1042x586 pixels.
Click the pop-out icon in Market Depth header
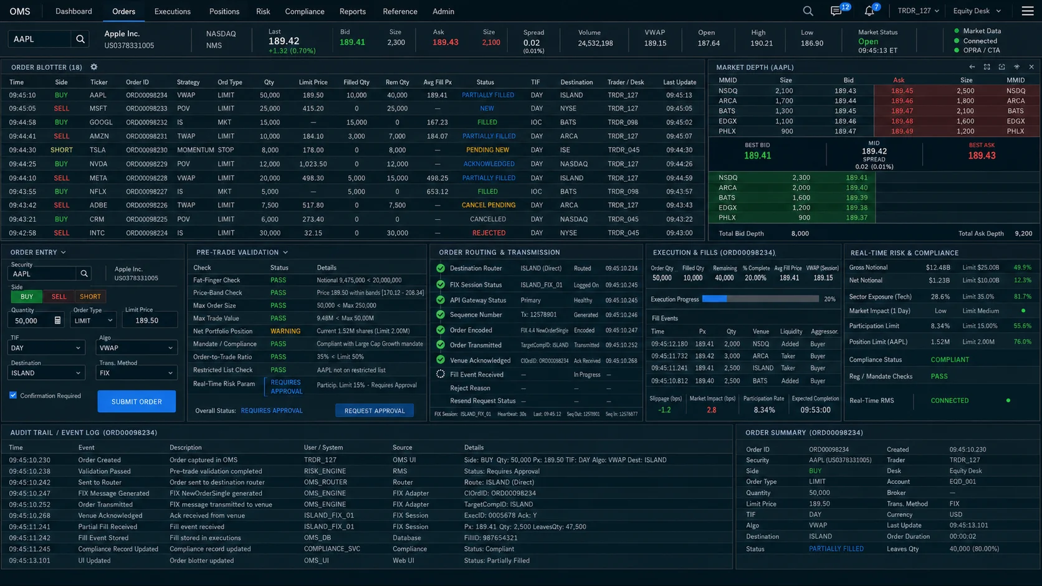coord(1002,67)
